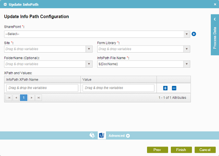This screenshot has width=219, height=156.
Task: Go to next attributes page
Action: (x=32, y=98)
